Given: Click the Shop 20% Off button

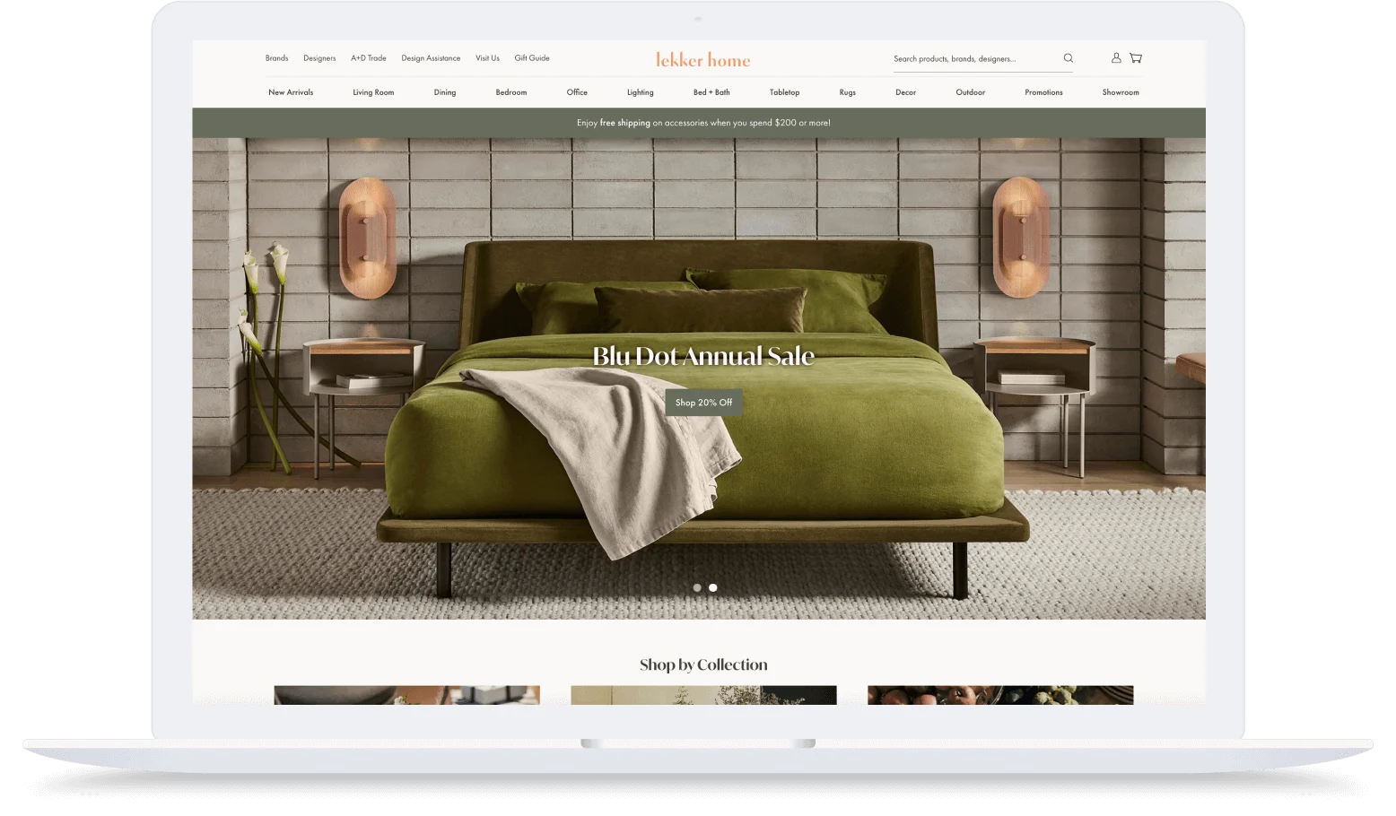Looking at the screenshot, I should (704, 403).
